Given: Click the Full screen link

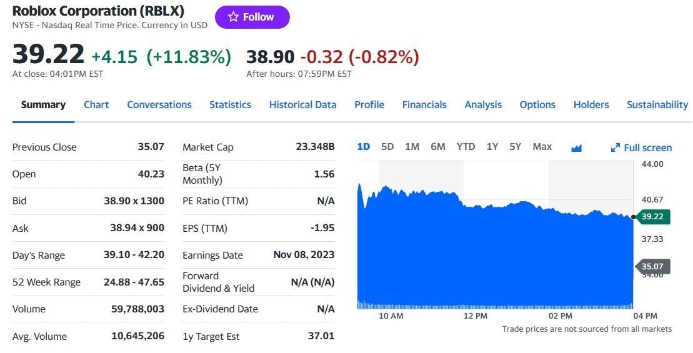Looking at the screenshot, I should click(647, 147).
